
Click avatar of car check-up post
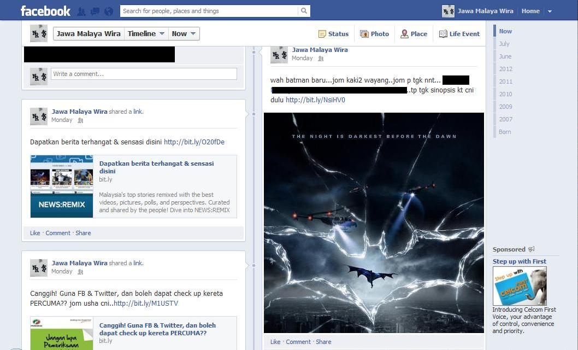click(x=39, y=268)
